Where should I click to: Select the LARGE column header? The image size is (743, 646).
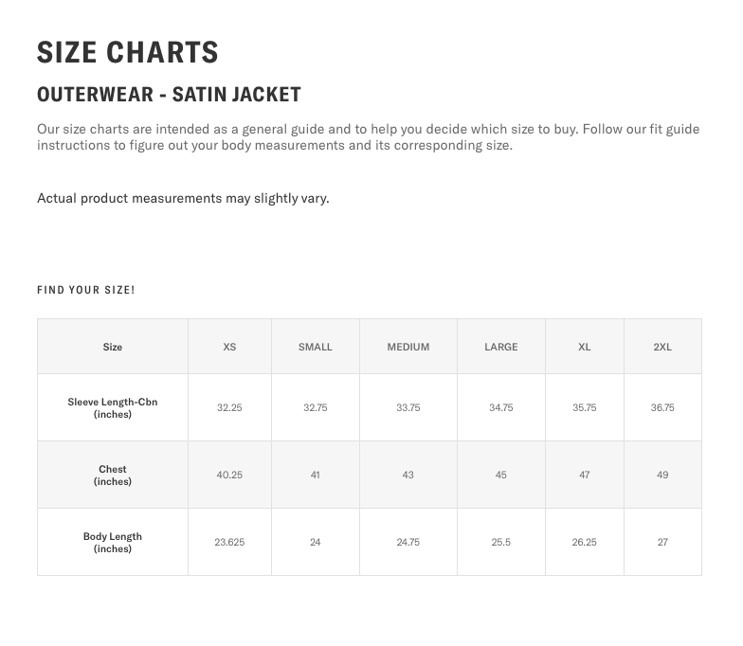(x=501, y=347)
